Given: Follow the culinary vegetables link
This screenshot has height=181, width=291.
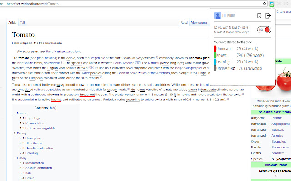Looking at the screenshot, I should pos(47,90).
